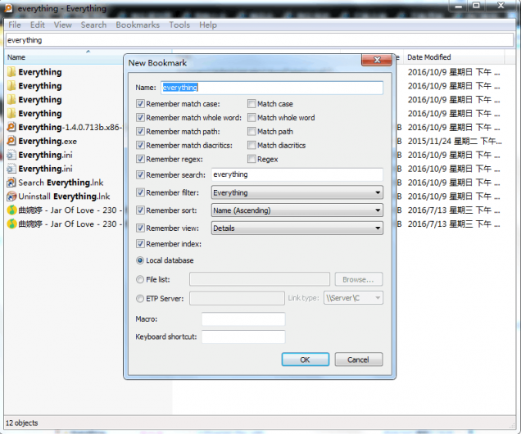Toggle Remember match case checkbox
521x434 pixels.
tap(140, 104)
